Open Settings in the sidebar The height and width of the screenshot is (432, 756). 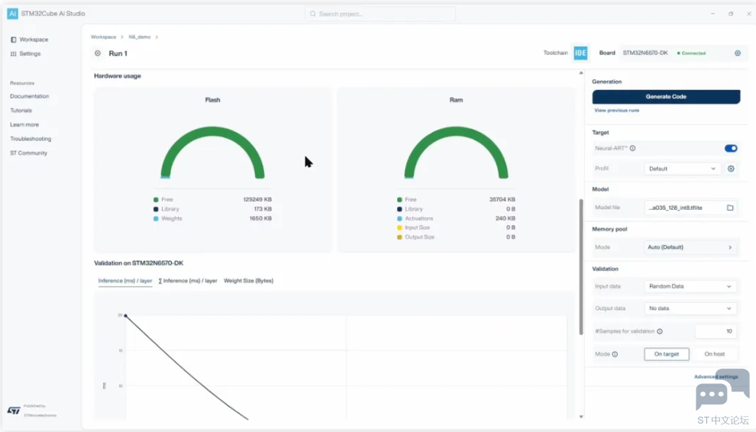coord(25,53)
